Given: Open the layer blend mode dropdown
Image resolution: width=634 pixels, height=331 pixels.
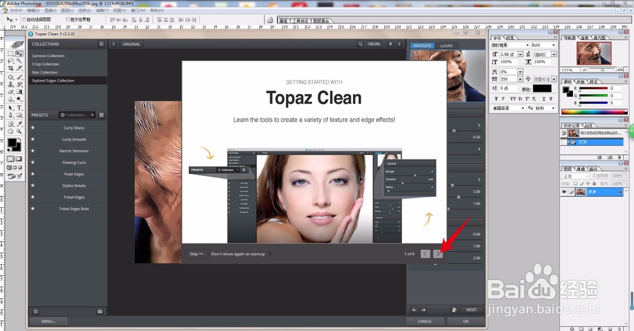Looking at the screenshot, I should tap(576, 176).
